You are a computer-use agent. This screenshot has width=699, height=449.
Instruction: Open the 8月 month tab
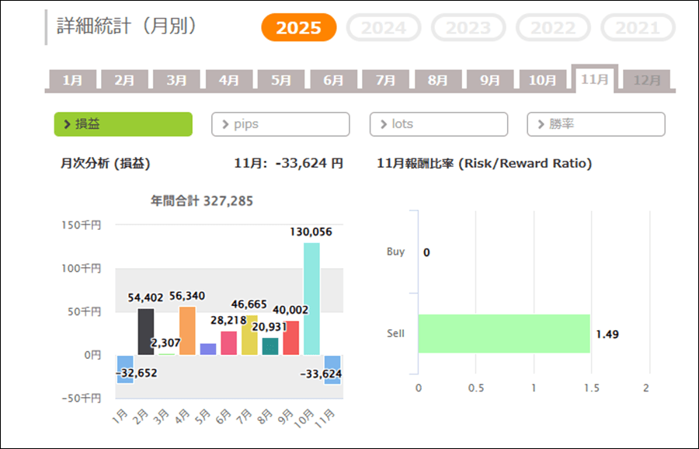(x=438, y=80)
